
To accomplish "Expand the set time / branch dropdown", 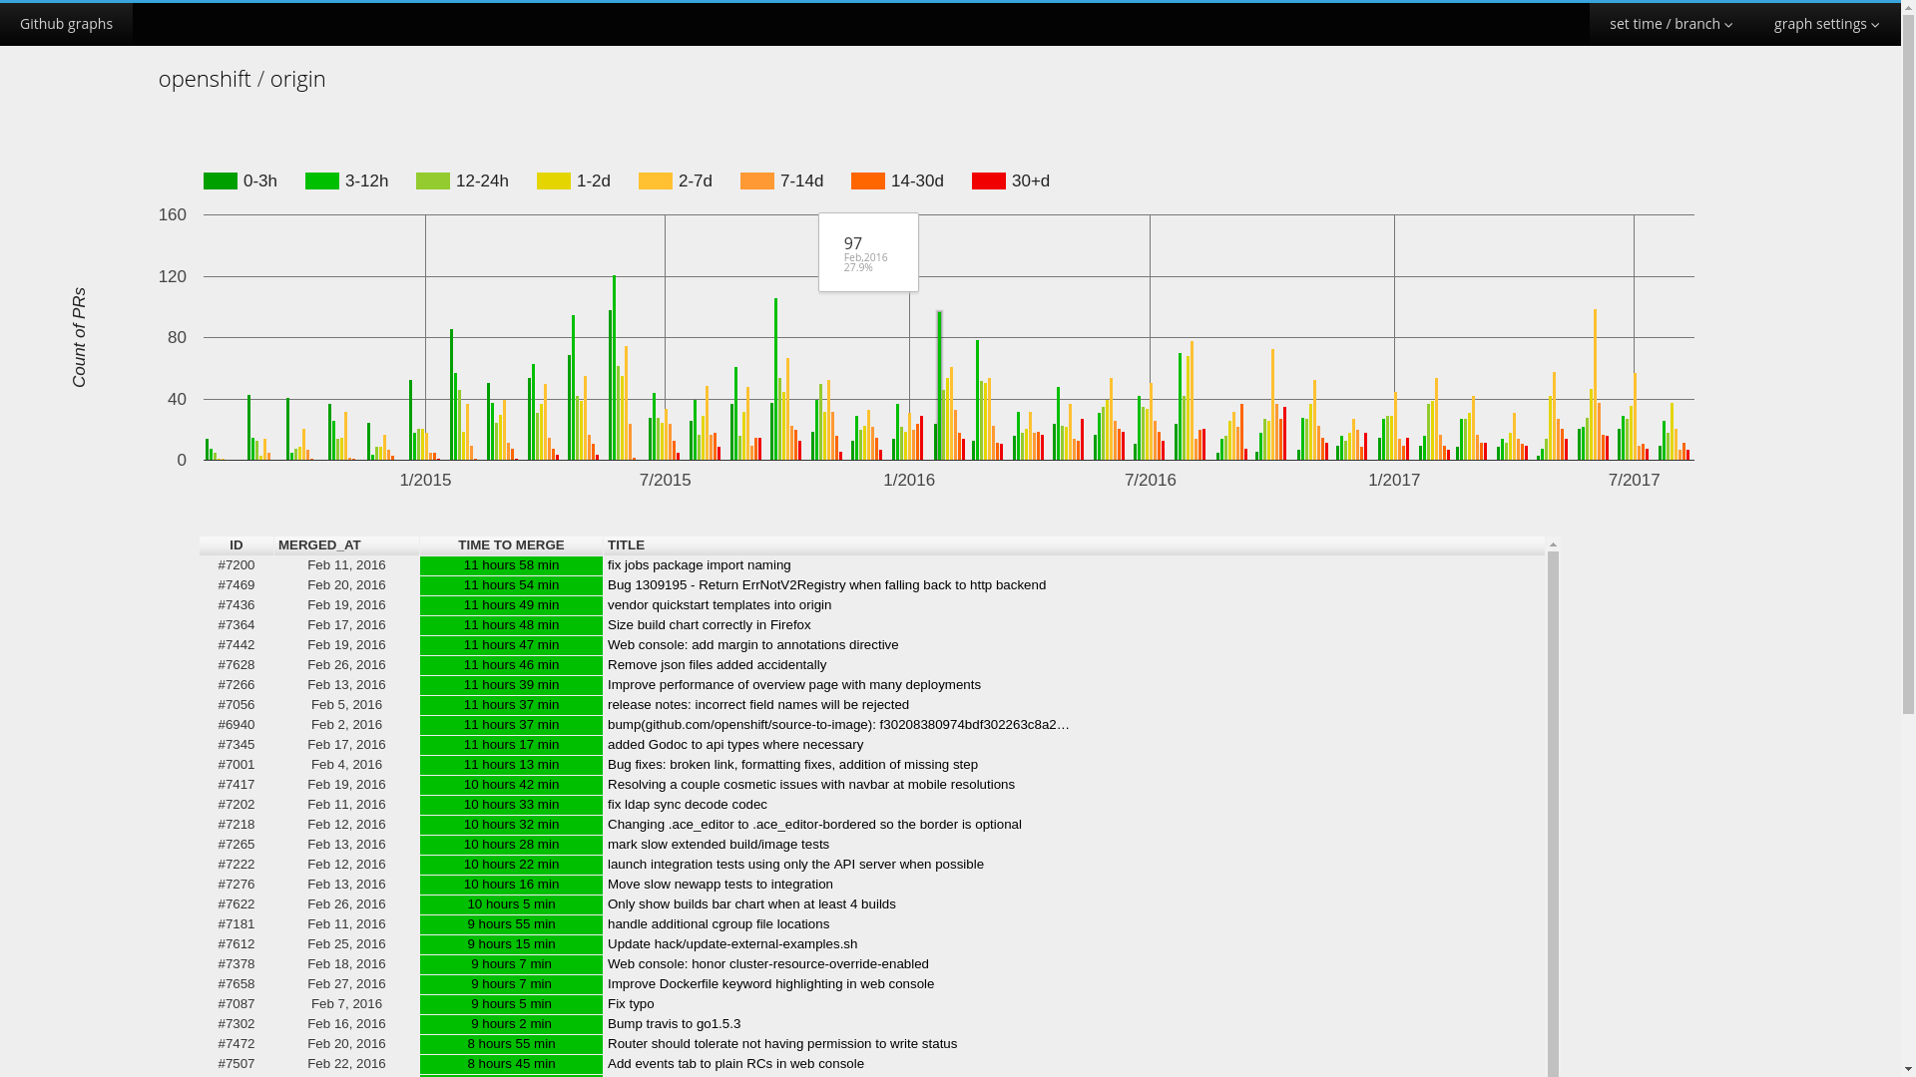I will (1670, 24).
